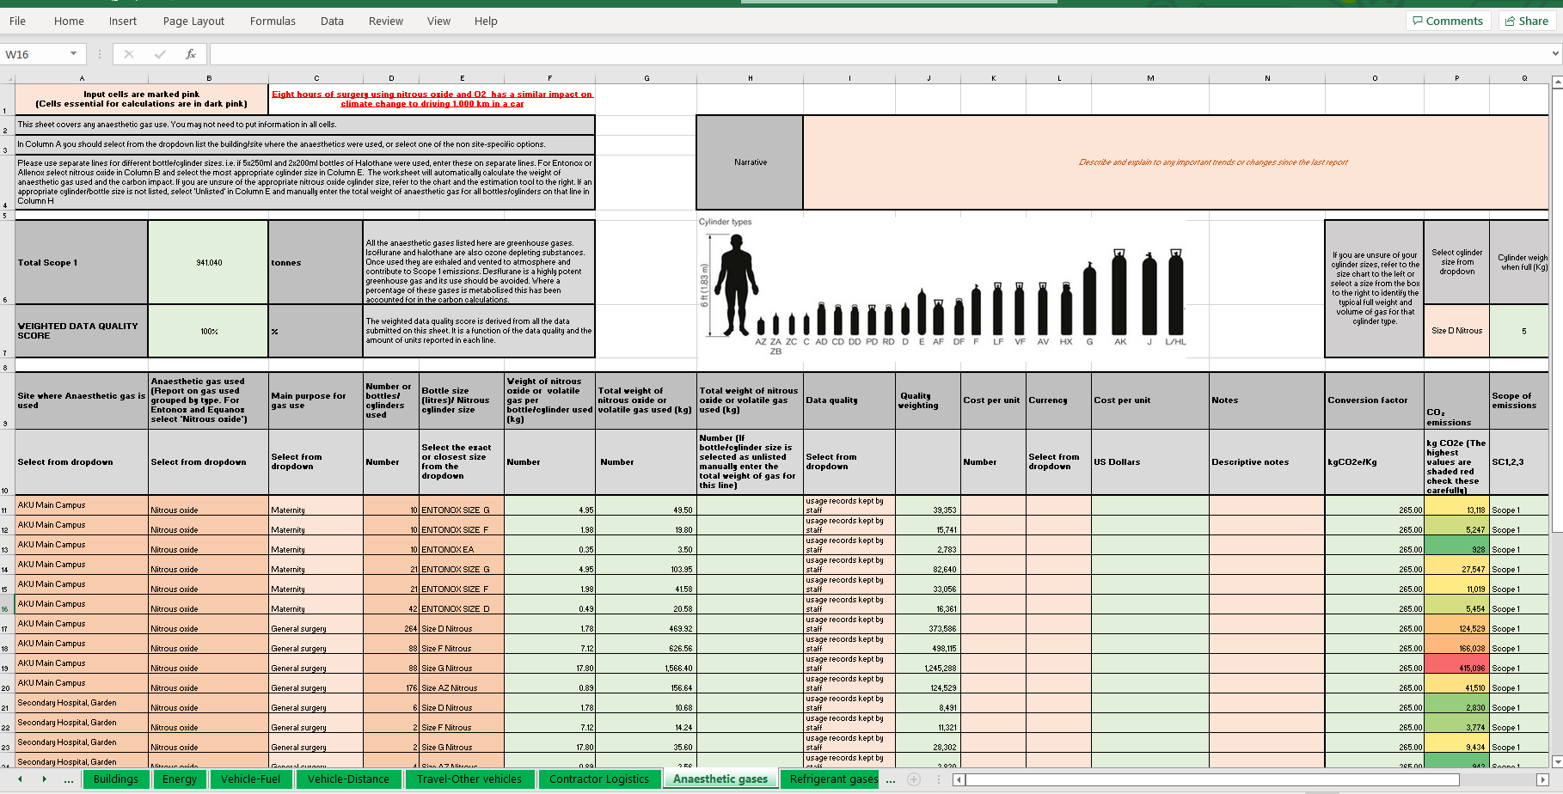Viewport: 1563px width, 794px height.
Task: Select Secondary Hospital, Garden in row 21
Action: click(x=82, y=703)
